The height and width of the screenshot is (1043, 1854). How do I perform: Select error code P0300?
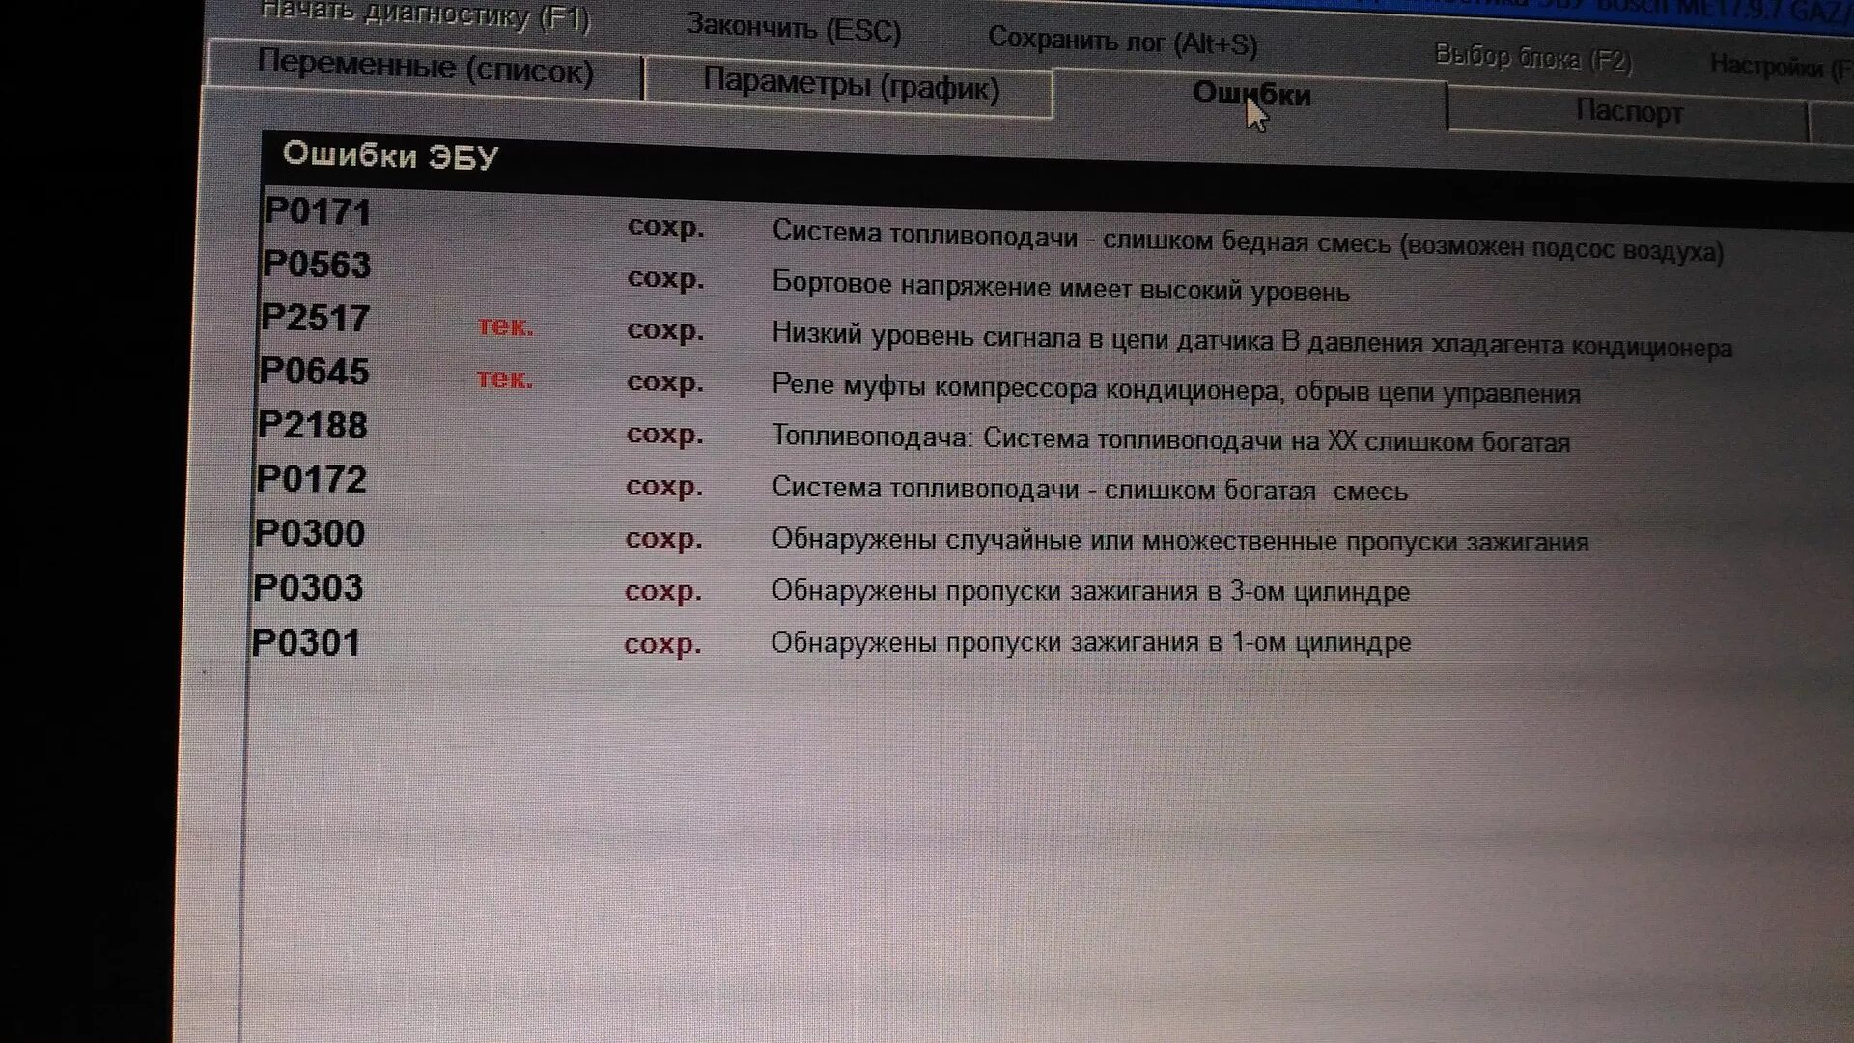[x=310, y=534]
